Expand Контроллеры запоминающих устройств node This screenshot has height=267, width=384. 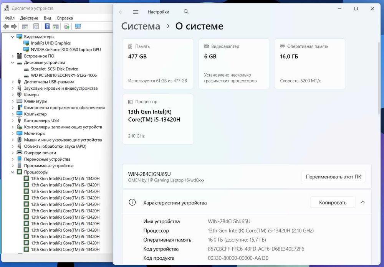(x=13, y=127)
